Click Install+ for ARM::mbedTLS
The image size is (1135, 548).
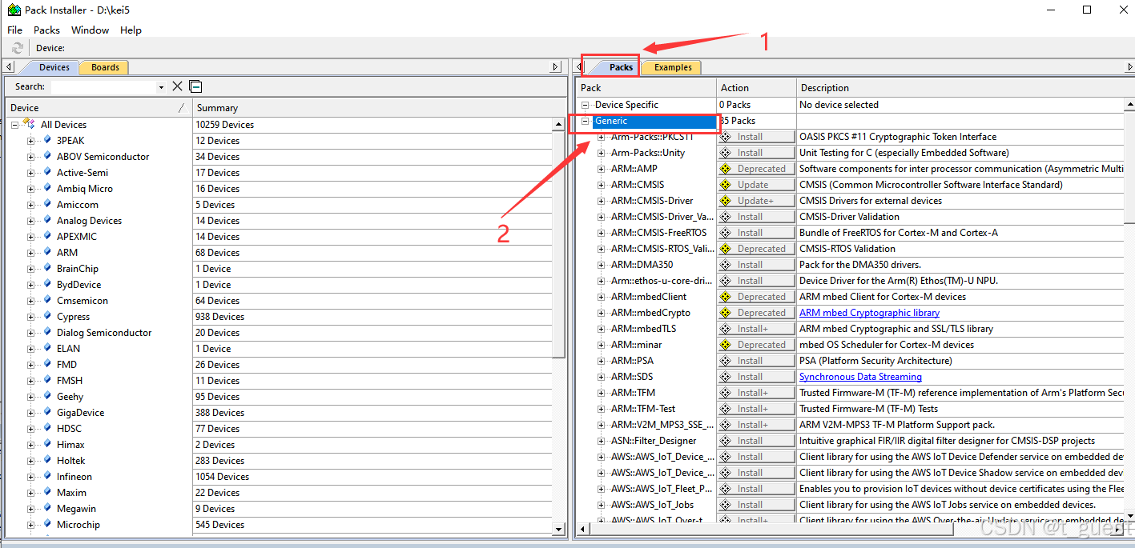(x=756, y=329)
